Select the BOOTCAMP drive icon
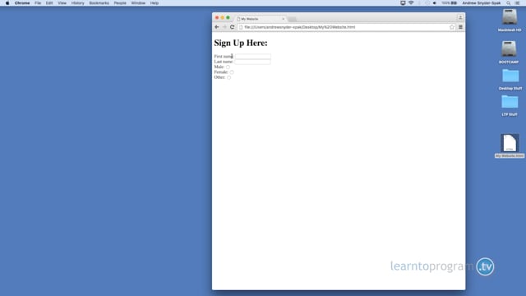 (510, 49)
